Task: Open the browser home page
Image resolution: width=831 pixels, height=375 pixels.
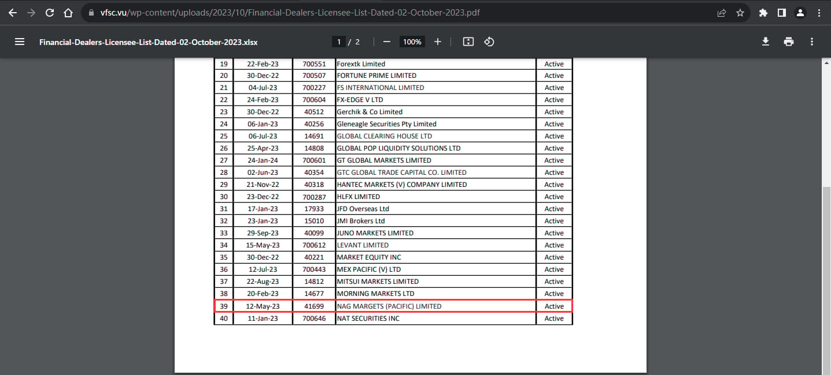Action: pos(68,13)
